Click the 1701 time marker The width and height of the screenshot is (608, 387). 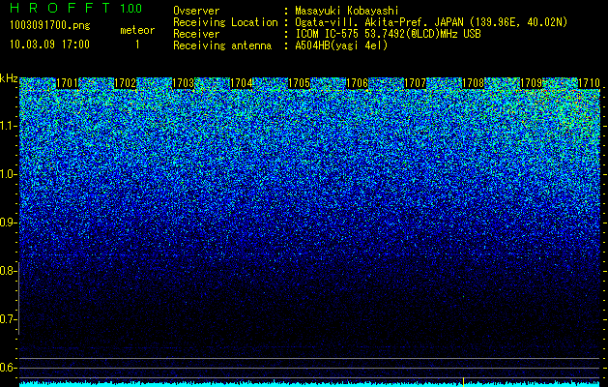pos(67,83)
